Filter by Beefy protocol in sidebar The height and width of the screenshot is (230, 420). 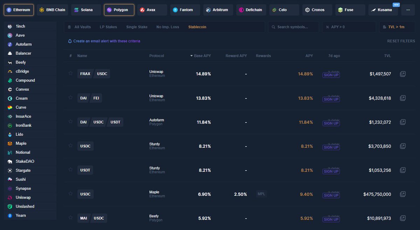click(30, 62)
